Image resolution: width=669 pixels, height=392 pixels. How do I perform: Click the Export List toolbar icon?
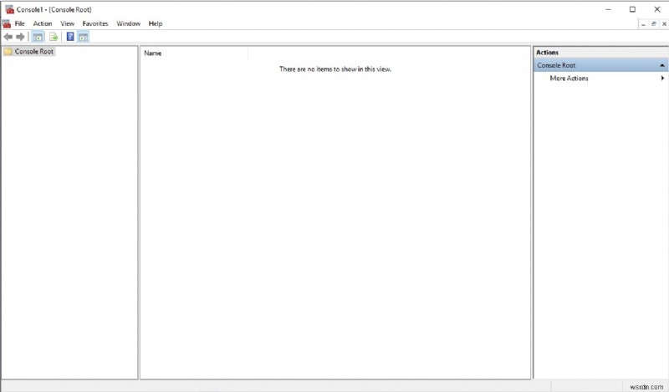(x=54, y=37)
